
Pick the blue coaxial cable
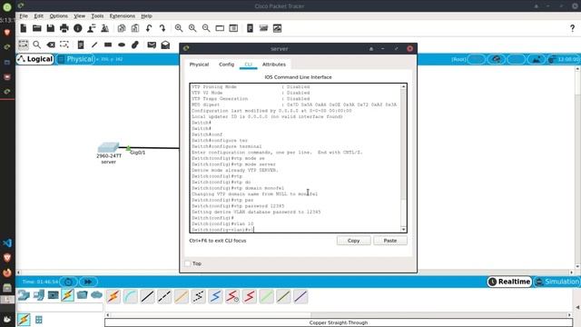(x=216, y=297)
